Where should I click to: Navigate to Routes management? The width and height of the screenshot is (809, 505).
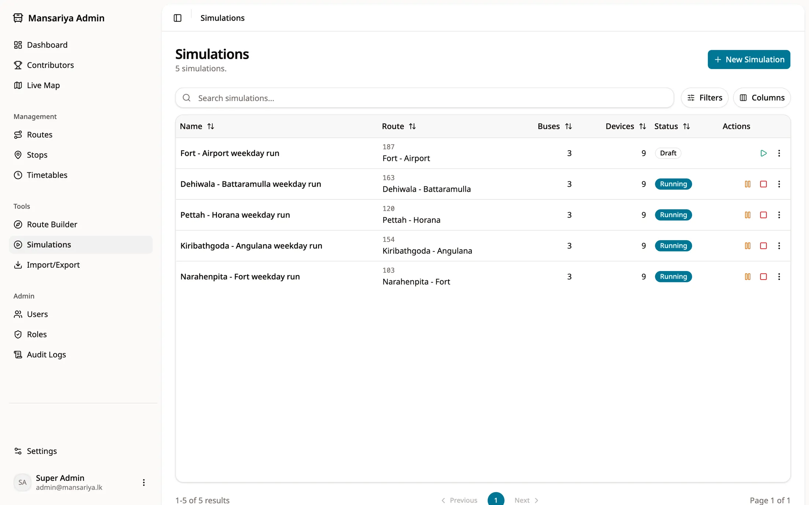point(81,135)
